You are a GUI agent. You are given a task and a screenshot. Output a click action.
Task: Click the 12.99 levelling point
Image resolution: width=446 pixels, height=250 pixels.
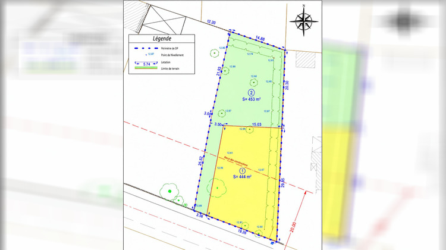(x=242, y=129)
